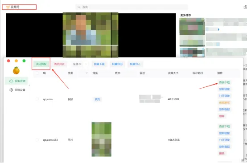247x163 pixels.
Task: Click the 保存路径 column header
Action: click(198, 73)
